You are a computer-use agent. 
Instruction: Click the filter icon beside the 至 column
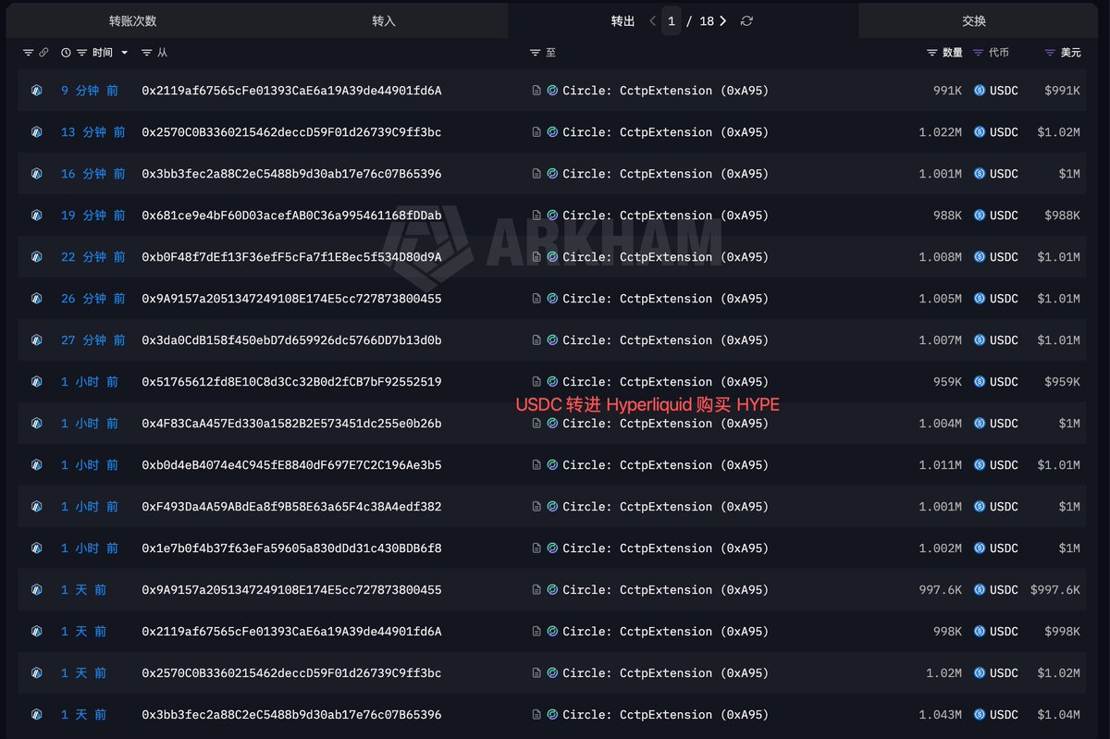tap(535, 53)
